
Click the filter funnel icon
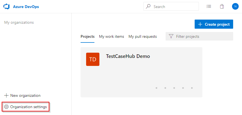(171, 36)
